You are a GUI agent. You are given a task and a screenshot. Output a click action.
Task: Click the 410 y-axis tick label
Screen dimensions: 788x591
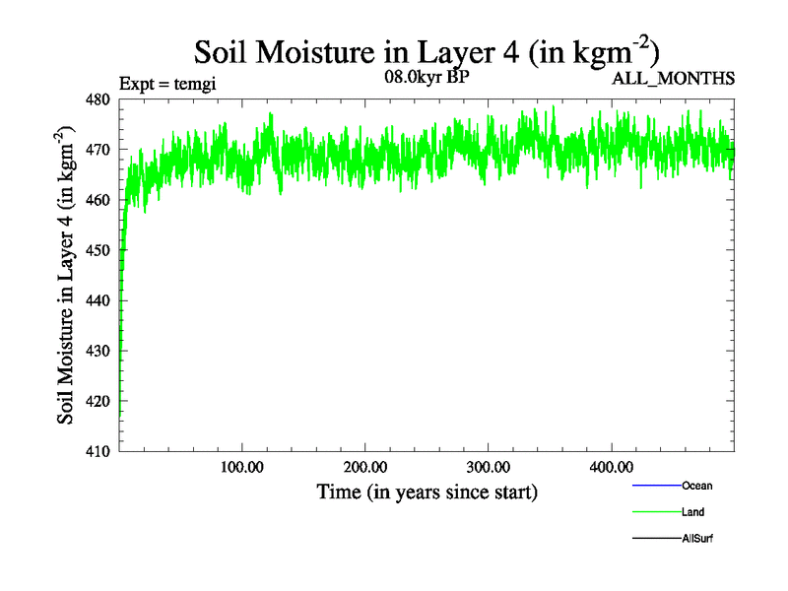tap(98, 451)
